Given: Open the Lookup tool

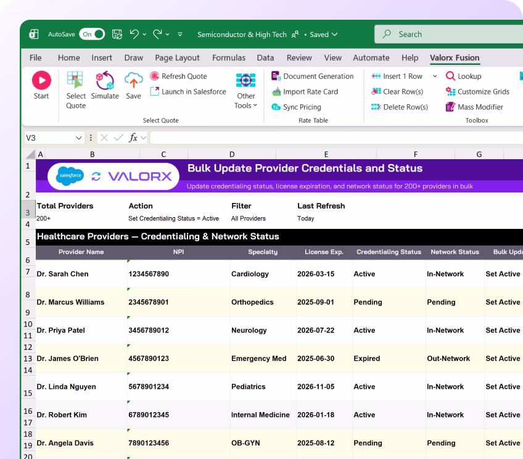Looking at the screenshot, I should (464, 76).
